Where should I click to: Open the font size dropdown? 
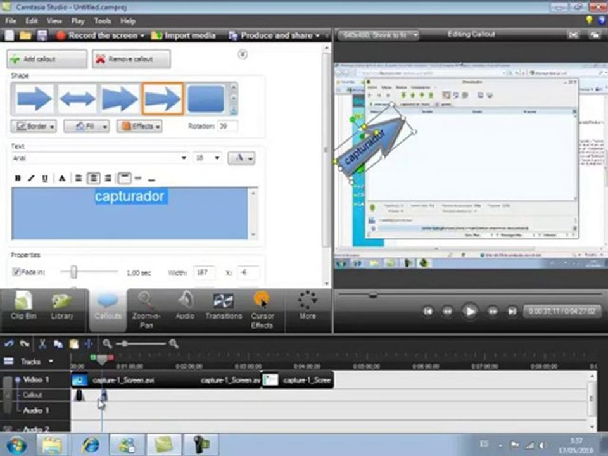point(217,158)
